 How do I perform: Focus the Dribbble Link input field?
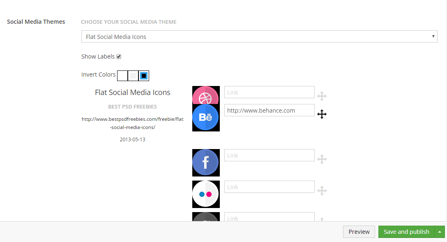coord(270,92)
